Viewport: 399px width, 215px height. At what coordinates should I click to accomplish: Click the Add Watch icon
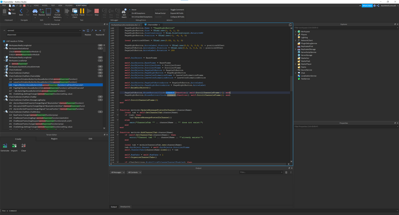pos(124,11)
